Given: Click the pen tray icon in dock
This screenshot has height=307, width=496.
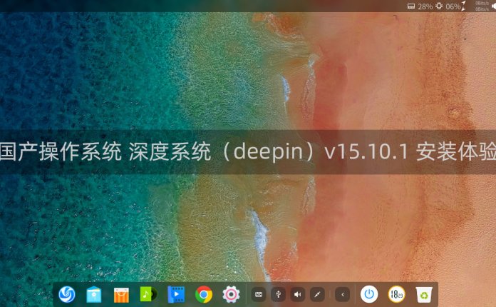Looking at the screenshot, I should click(317, 294).
